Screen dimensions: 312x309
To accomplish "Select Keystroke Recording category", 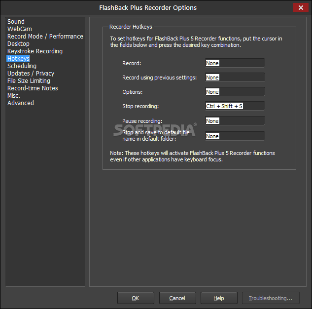I will click(35, 51).
